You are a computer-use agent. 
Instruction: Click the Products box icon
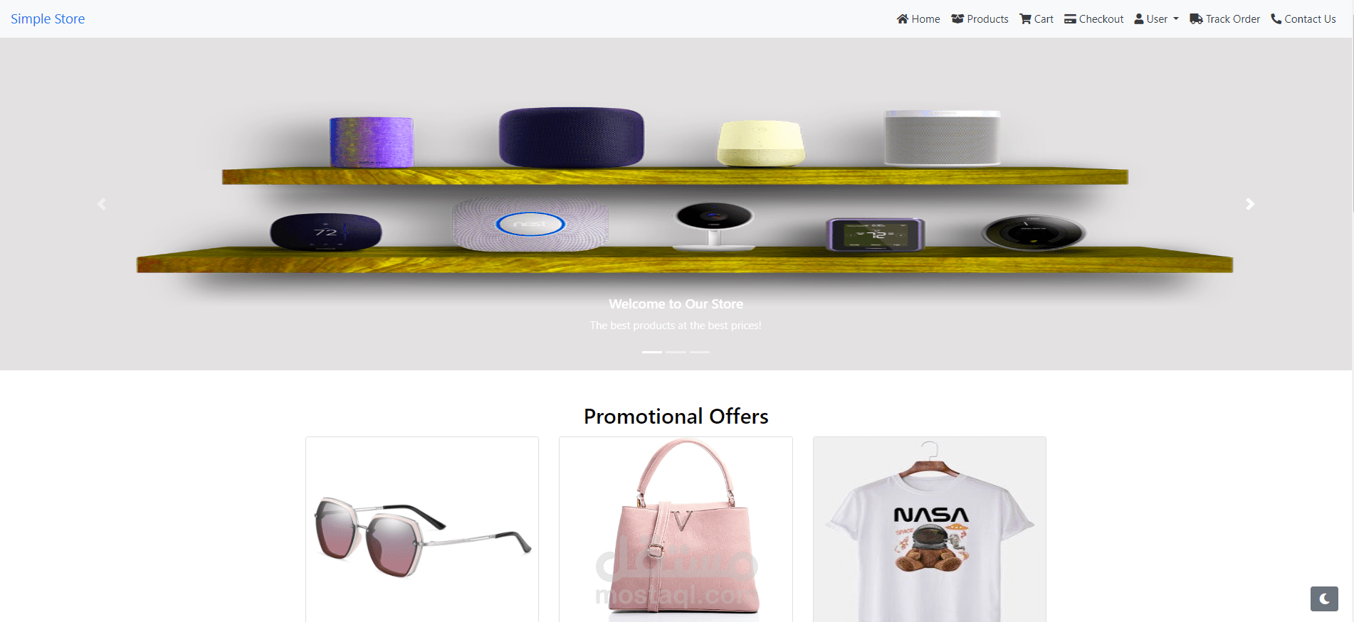pos(957,19)
